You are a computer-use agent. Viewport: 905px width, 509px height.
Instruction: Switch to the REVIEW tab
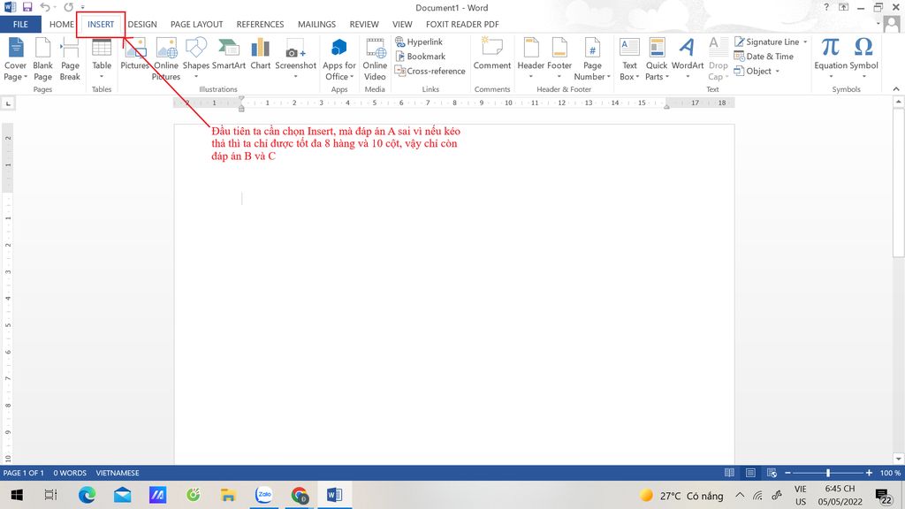click(363, 24)
